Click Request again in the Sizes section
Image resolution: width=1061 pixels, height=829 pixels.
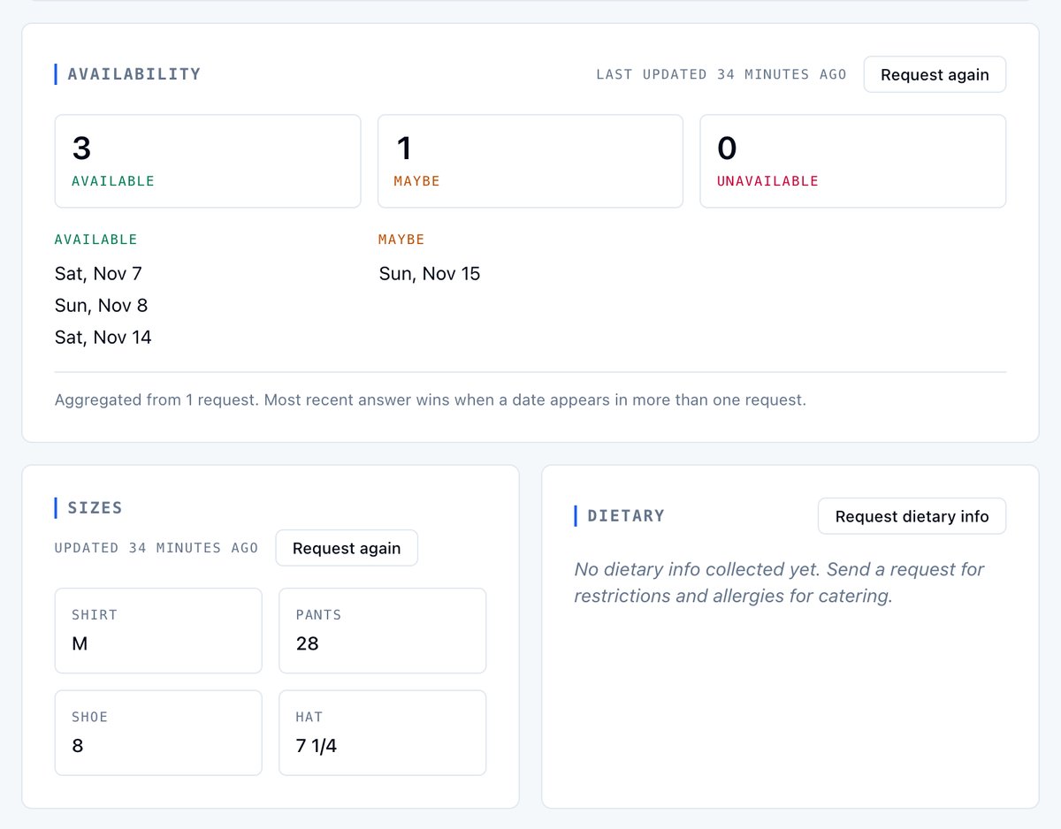(x=347, y=548)
